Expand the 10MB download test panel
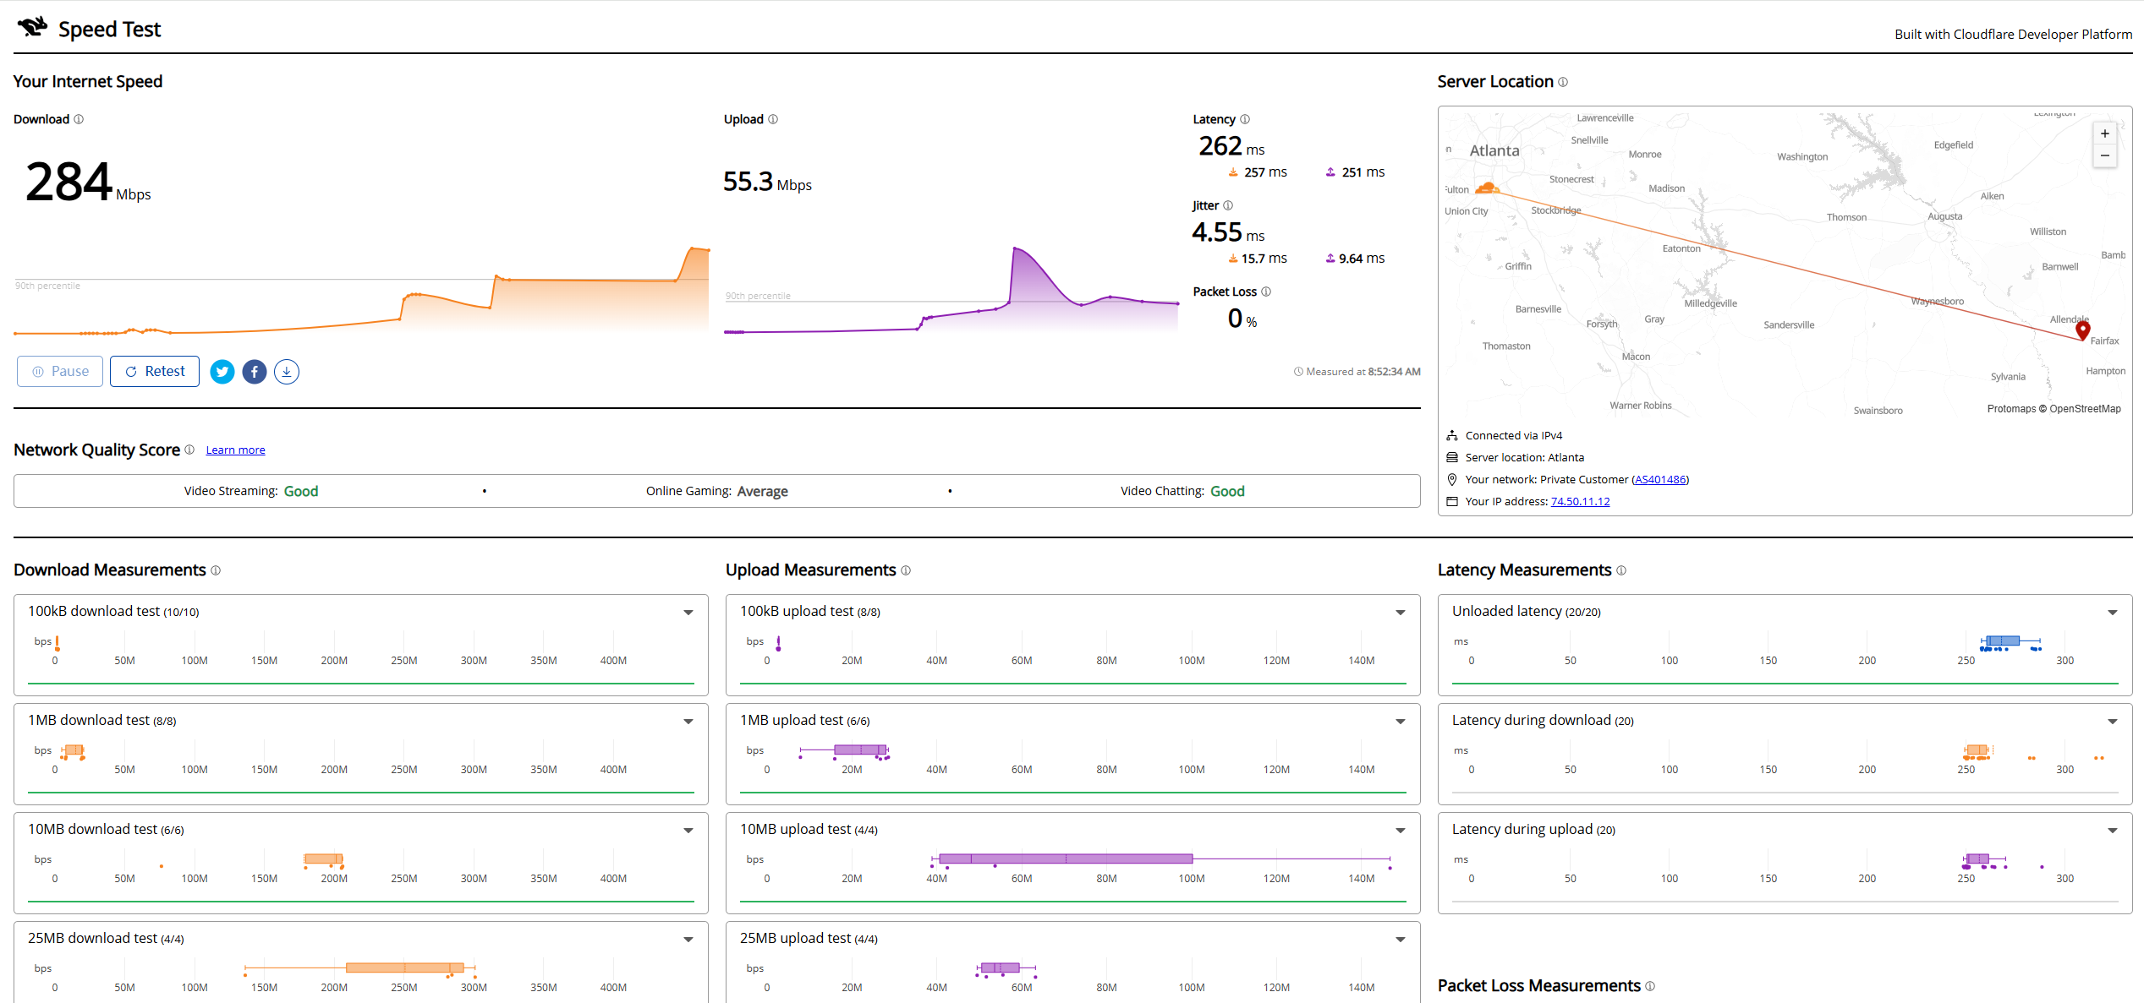The width and height of the screenshot is (2144, 1003). point(688,831)
